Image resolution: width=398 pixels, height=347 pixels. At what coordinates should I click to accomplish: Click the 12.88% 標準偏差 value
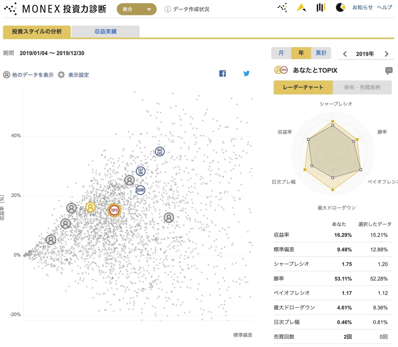pyautogui.click(x=379, y=250)
